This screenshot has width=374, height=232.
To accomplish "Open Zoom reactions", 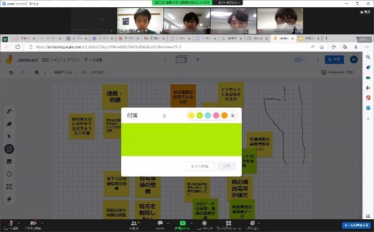I will click(252, 225).
